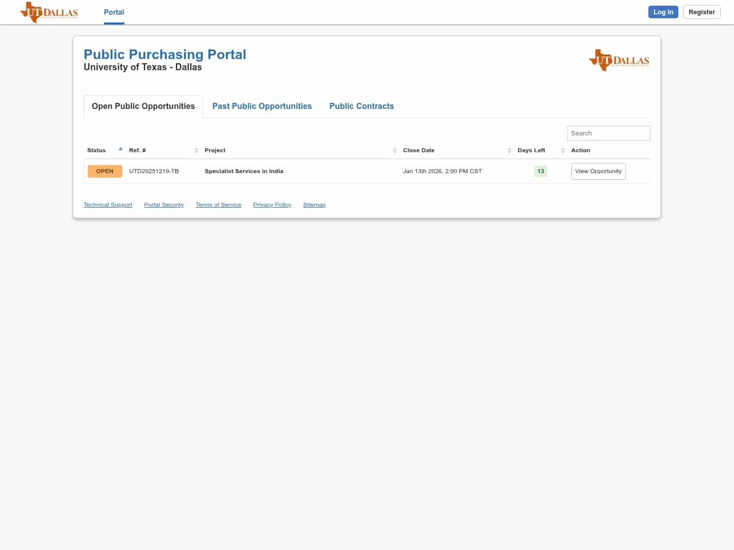Click the UT Dallas logo in the header
This screenshot has width=734, height=550.
[x=48, y=12]
